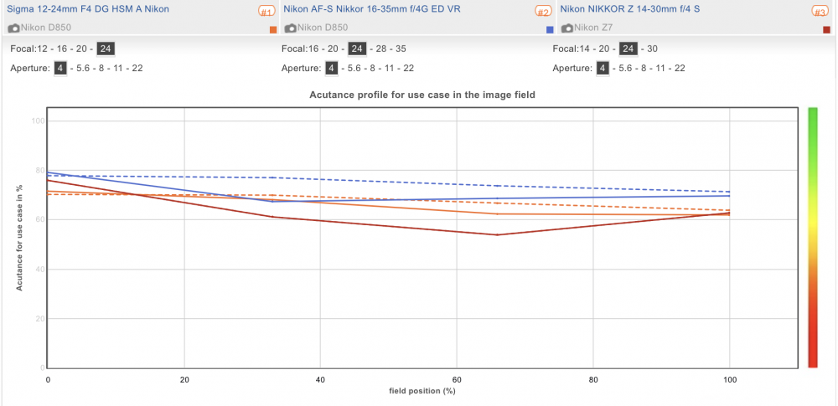Click dark red line's lowest data point near field 66
The height and width of the screenshot is (406, 838).
pyautogui.click(x=498, y=234)
